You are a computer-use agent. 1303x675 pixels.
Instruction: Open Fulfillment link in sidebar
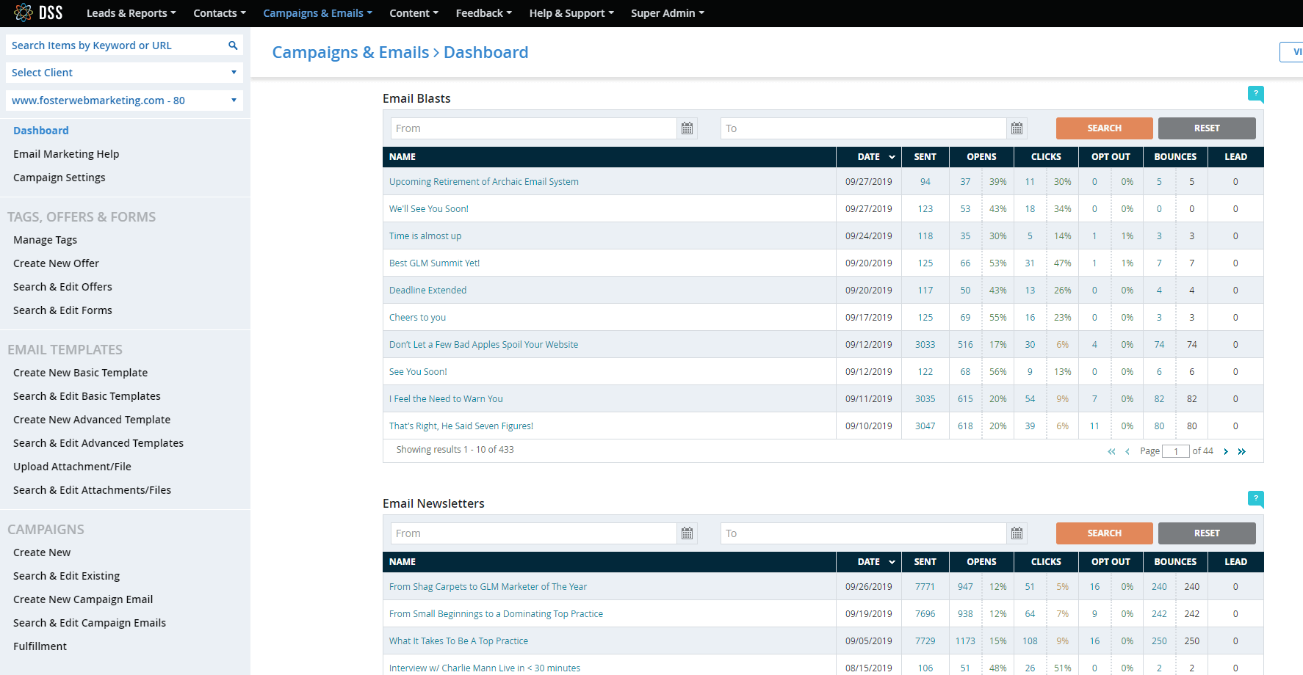(x=40, y=646)
